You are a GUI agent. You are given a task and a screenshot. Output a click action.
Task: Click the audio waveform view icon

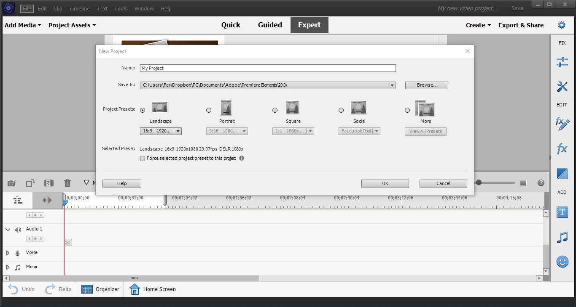tap(47, 201)
